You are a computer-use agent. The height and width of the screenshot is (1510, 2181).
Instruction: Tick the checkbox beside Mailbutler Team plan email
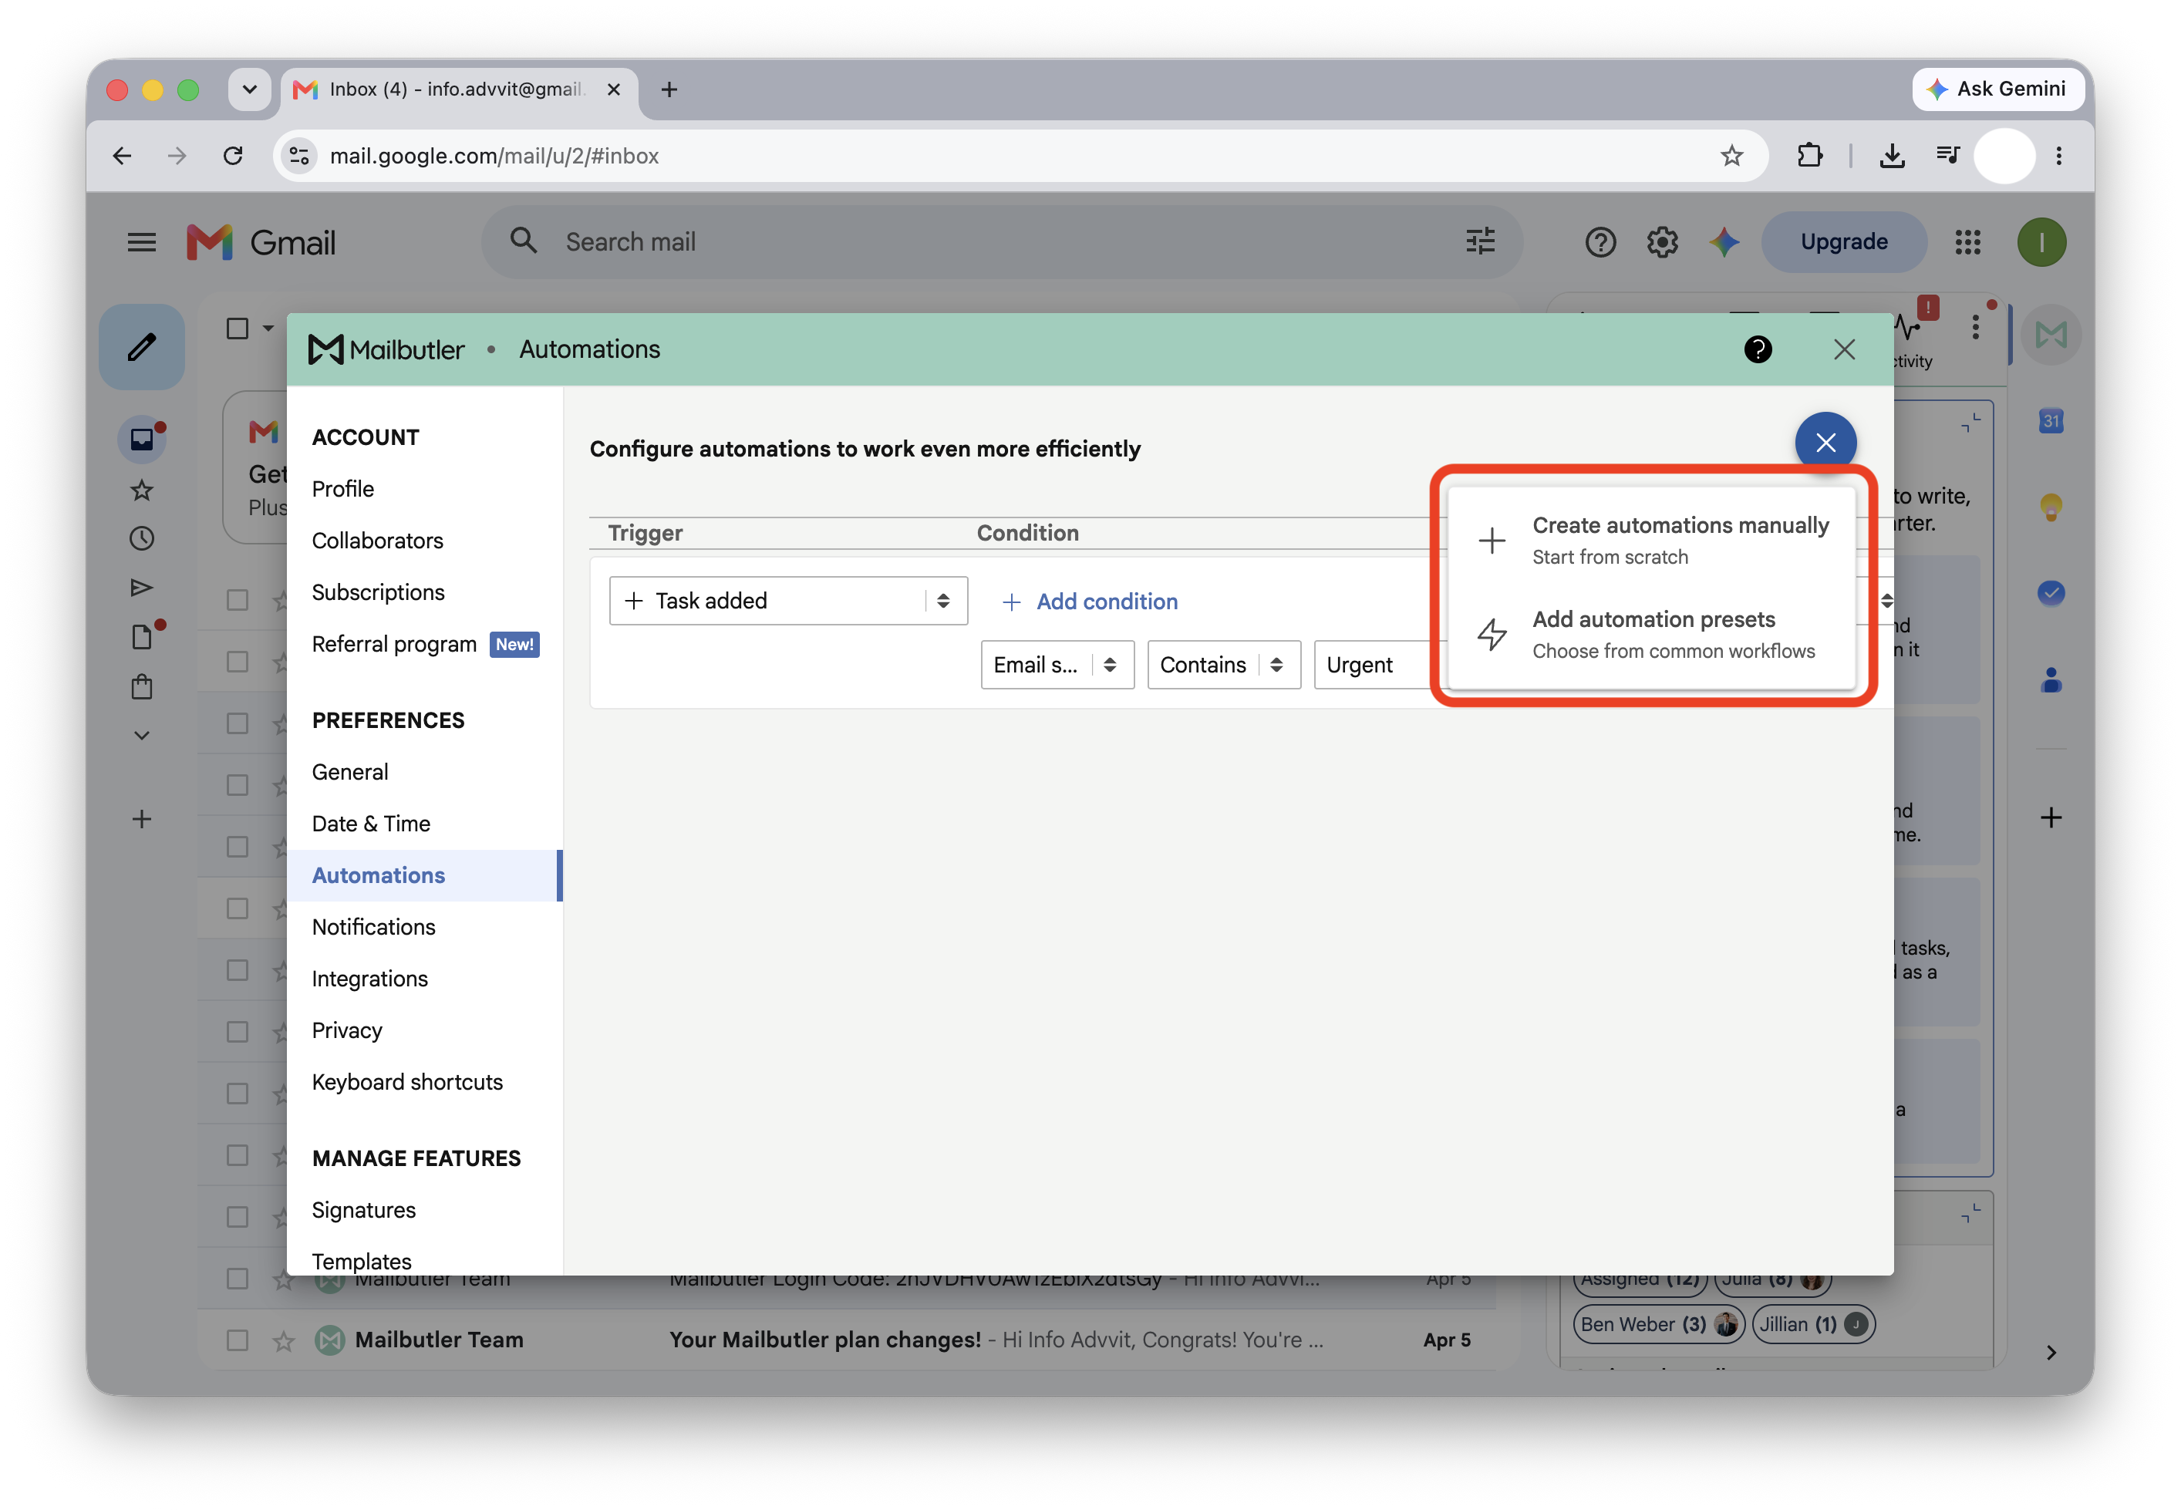238,1340
